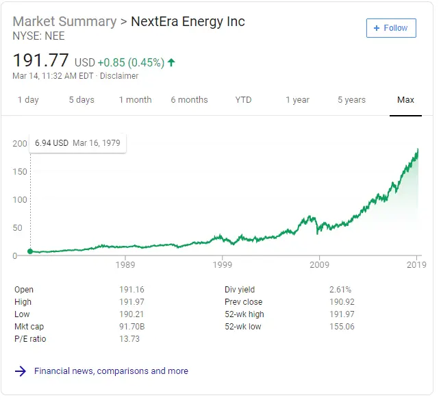Open Financial news, comparisons and more link
Screen dimensions: 441x400
pyautogui.click(x=111, y=371)
